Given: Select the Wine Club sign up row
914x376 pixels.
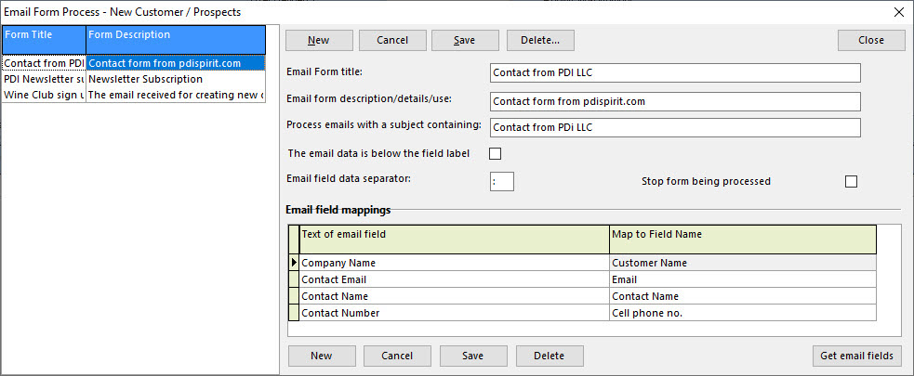Looking at the screenshot, I should [44, 95].
